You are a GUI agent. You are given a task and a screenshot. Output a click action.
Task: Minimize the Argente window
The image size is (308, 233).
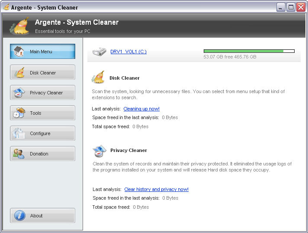click(x=281, y=7)
